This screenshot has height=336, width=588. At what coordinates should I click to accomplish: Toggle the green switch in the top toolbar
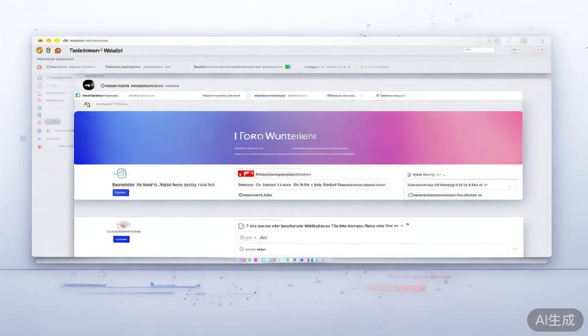[288, 67]
